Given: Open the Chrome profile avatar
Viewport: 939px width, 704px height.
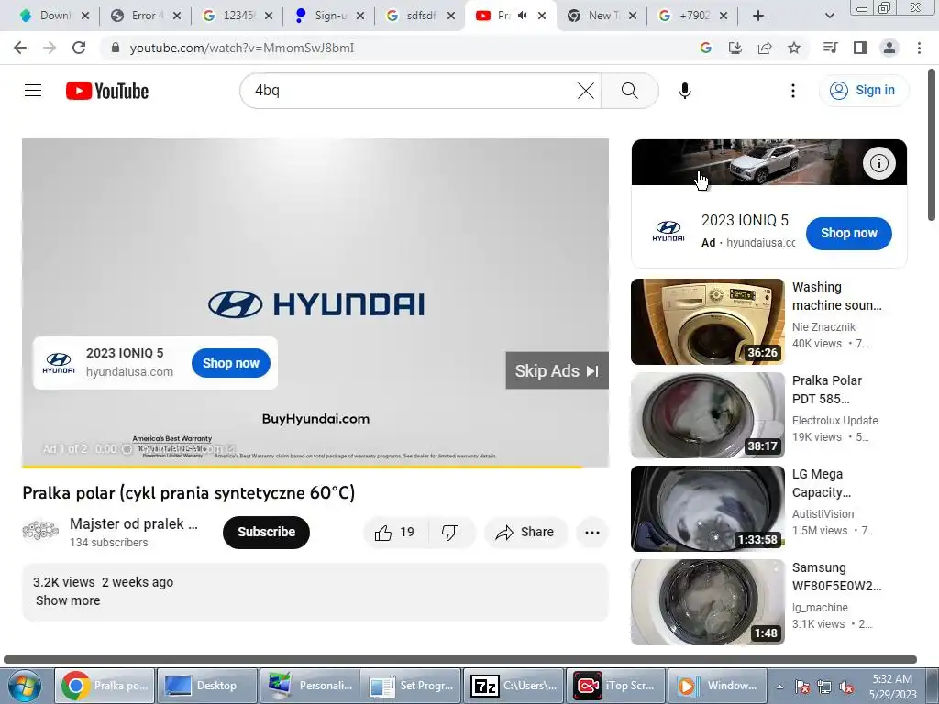Looking at the screenshot, I should [x=889, y=48].
